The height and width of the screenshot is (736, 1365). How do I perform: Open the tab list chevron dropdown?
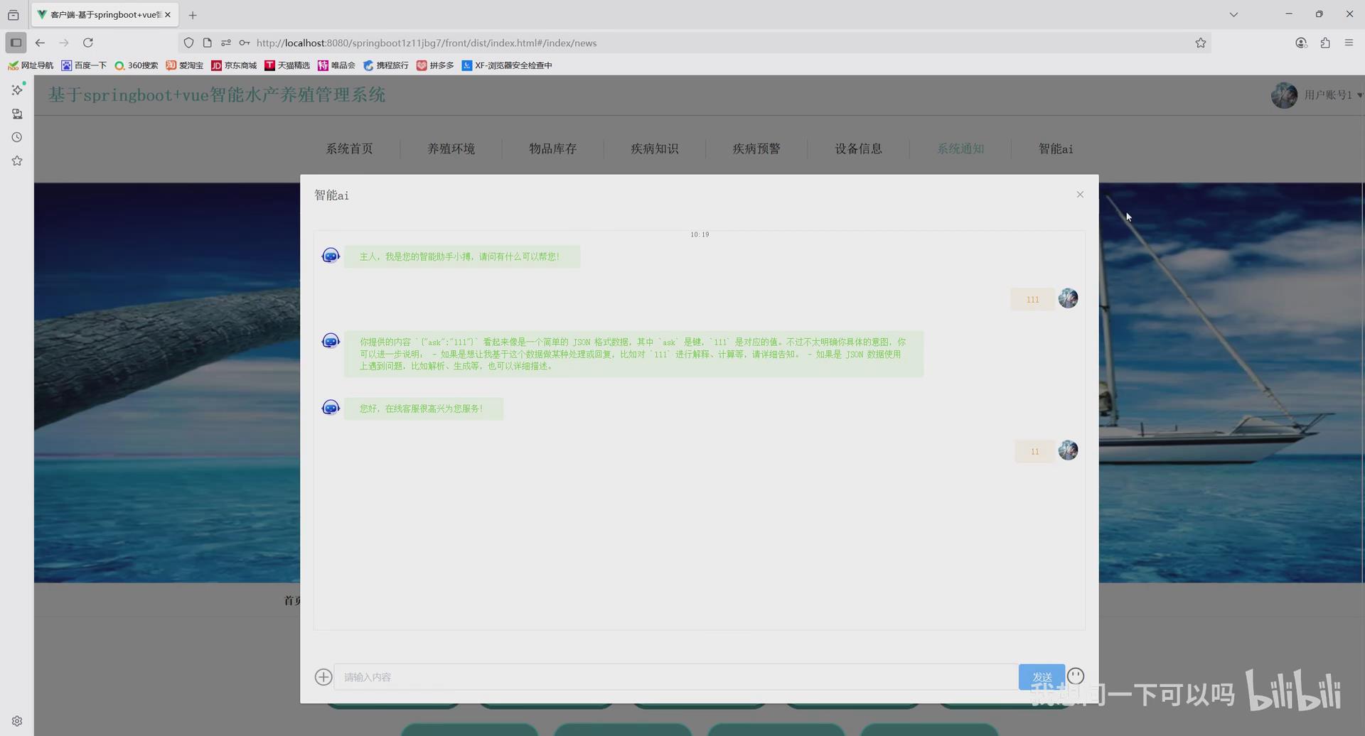1233,14
